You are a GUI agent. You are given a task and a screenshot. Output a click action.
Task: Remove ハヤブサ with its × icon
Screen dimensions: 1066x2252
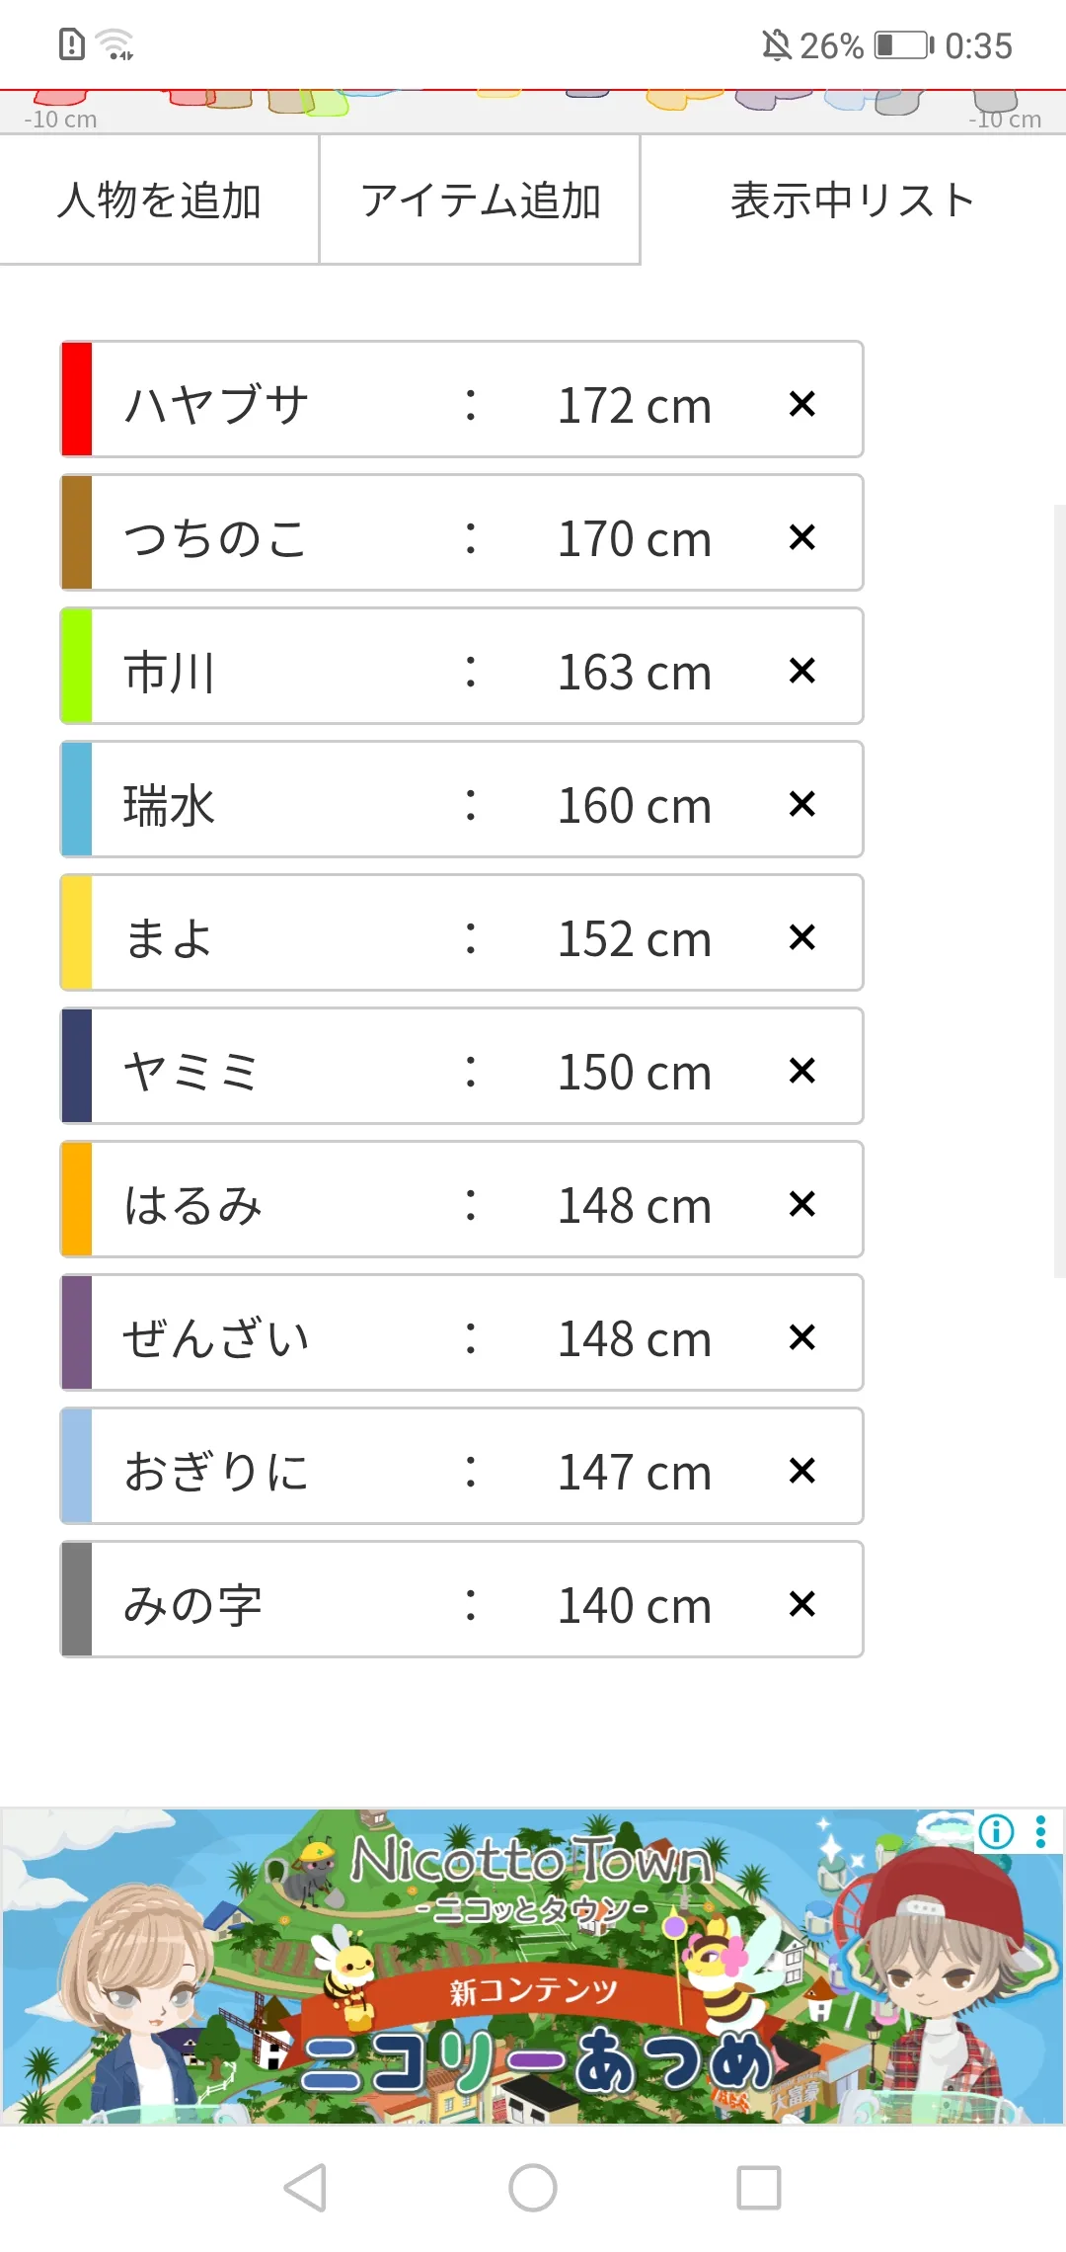pyautogui.click(x=802, y=404)
